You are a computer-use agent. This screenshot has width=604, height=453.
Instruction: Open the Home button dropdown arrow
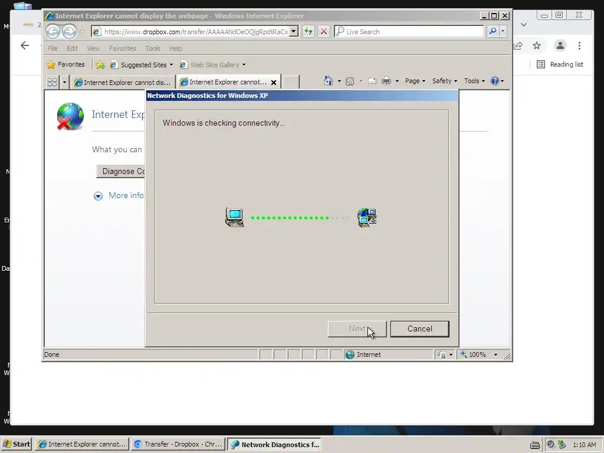(339, 81)
